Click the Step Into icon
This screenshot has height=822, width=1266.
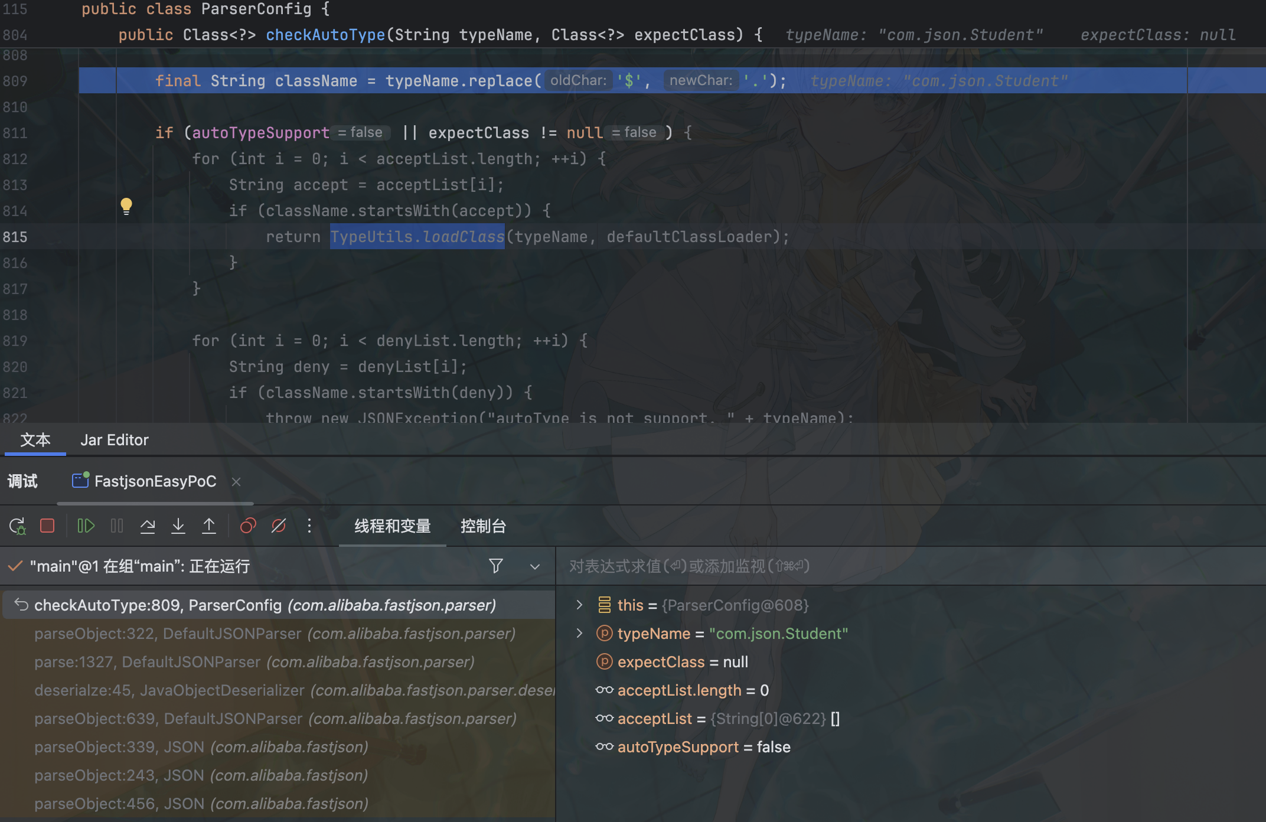(x=178, y=526)
